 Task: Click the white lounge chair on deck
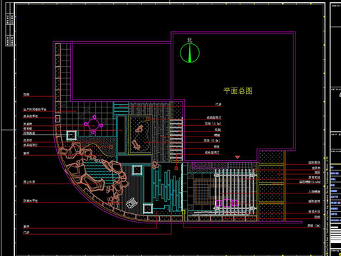point(131,203)
